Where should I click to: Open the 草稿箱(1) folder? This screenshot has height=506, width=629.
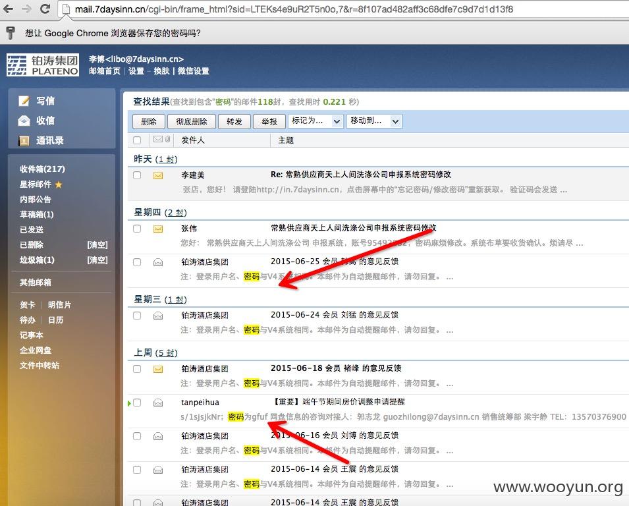pos(37,214)
